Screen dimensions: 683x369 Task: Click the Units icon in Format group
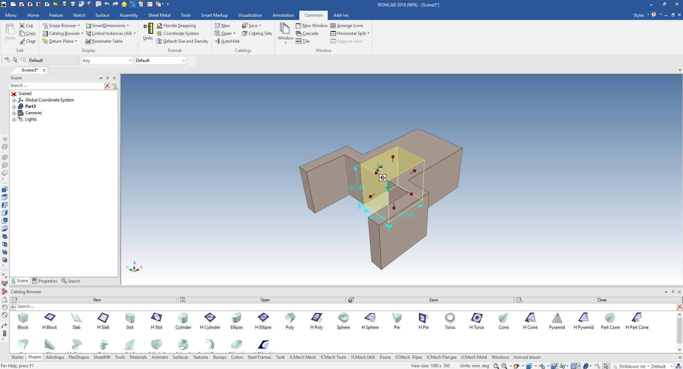[148, 31]
